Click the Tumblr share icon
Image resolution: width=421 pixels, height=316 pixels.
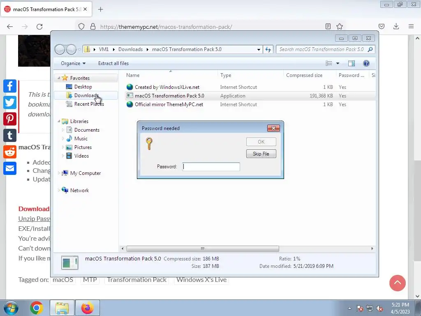tap(10, 135)
